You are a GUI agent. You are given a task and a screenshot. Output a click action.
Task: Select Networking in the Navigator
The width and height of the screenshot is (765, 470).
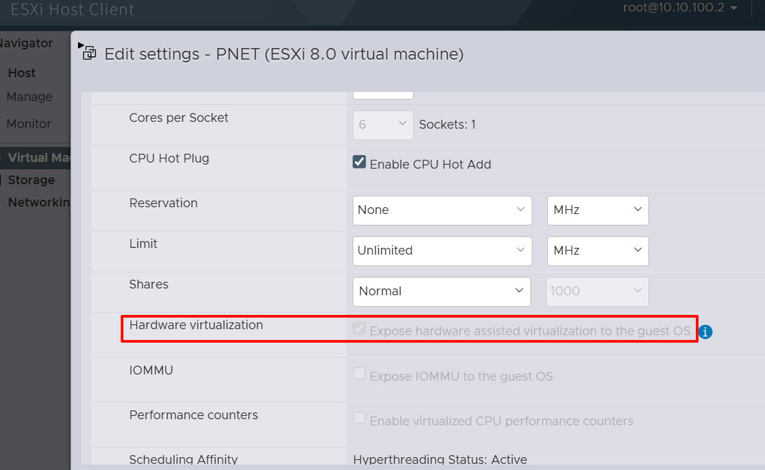coord(39,202)
